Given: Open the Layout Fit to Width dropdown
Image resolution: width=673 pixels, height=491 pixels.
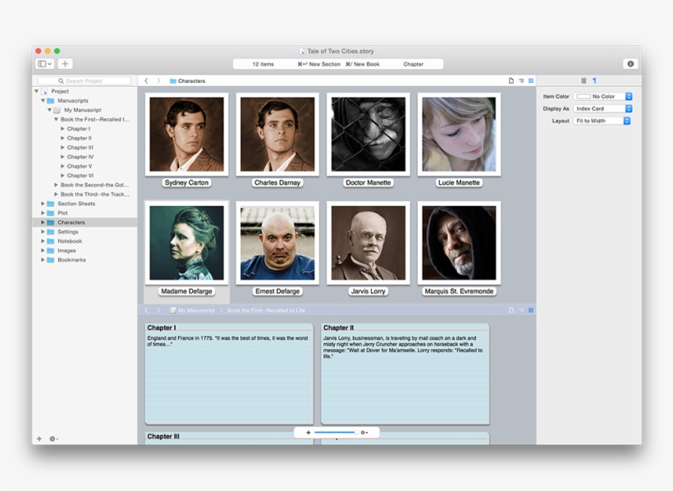Looking at the screenshot, I should click(602, 122).
